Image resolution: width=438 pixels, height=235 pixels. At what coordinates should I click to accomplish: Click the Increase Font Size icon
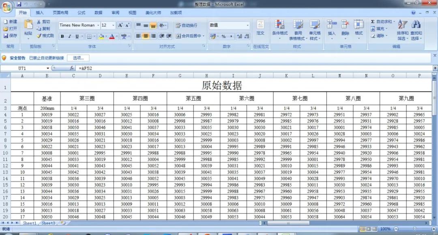tap(120, 25)
